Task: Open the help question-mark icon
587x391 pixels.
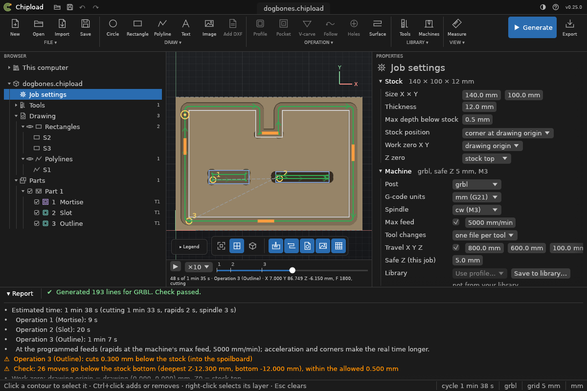Action: 556,7
